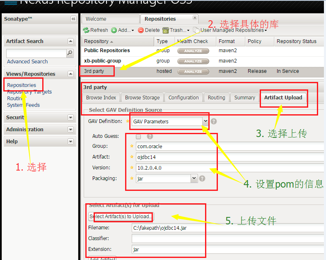The image size is (326, 260).
Task: Collapse the Views/Repositories section
Action: (x=71, y=74)
